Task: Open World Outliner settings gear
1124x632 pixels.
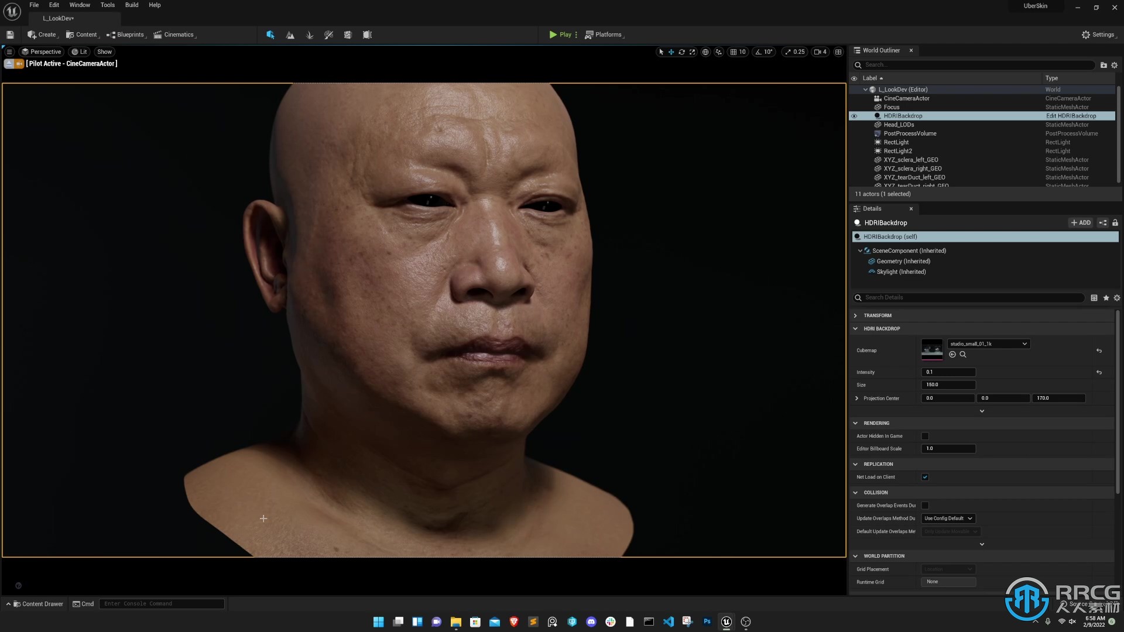Action: click(1115, 65)
